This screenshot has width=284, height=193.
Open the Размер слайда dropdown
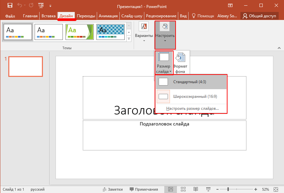pos(164,63)
